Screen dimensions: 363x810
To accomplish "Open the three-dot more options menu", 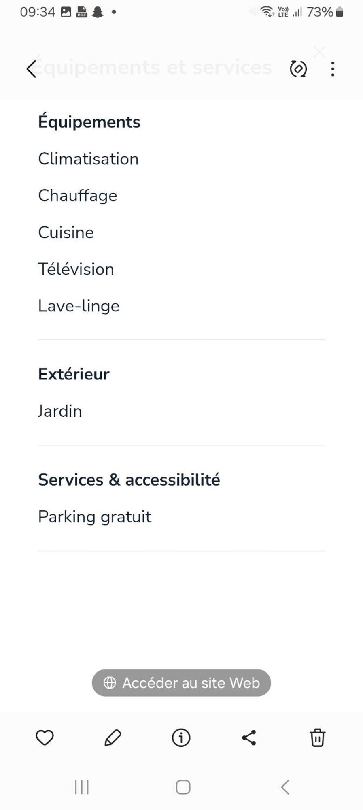I will pos(333,69).
